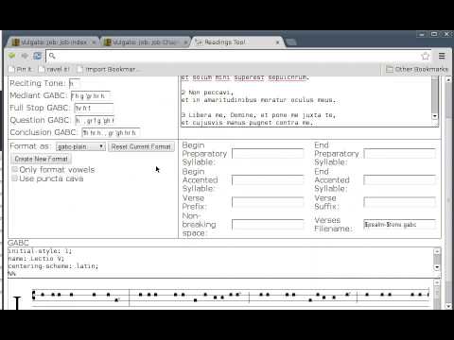
Task: Switch to the second Vulgate Job tab
Action: pos(145,42)
